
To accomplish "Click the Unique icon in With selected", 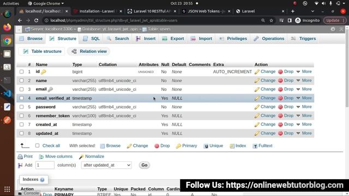I will tap(206, 146).
